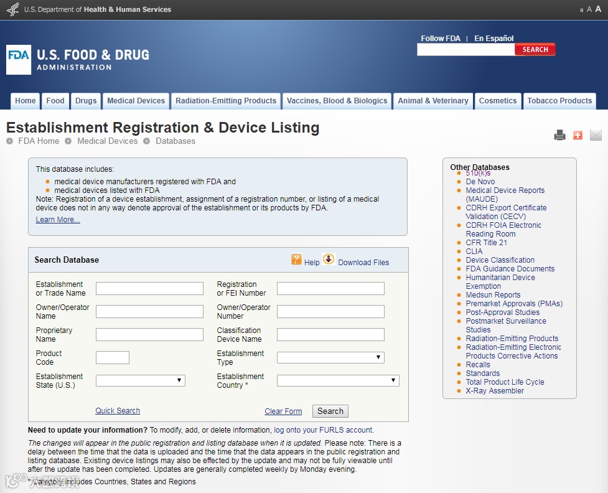Click the Learn More... link

tap(58, 220)
